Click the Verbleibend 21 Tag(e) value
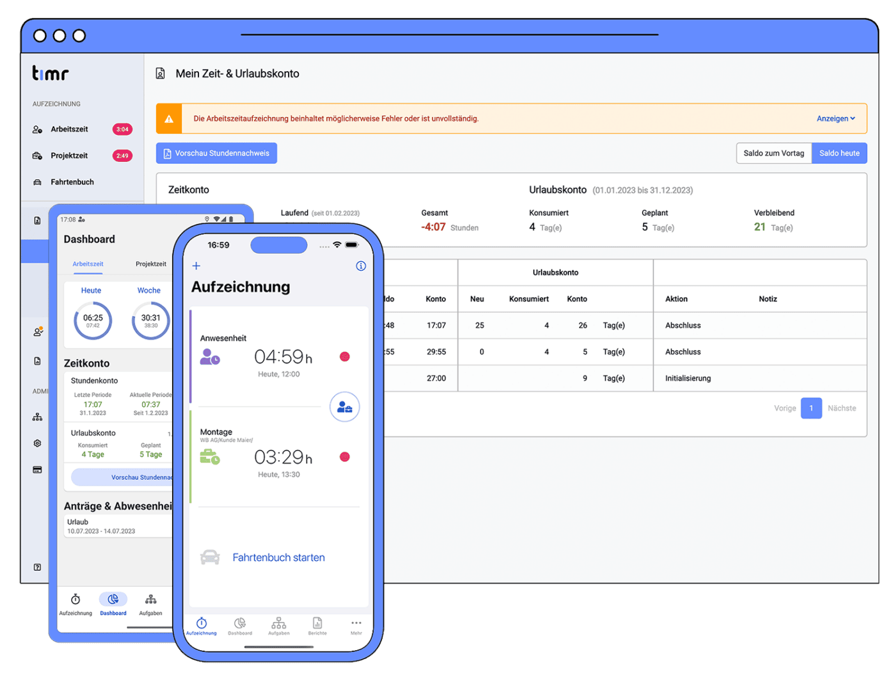Viewport: 896px width, 677px height. tap(773, 227)
